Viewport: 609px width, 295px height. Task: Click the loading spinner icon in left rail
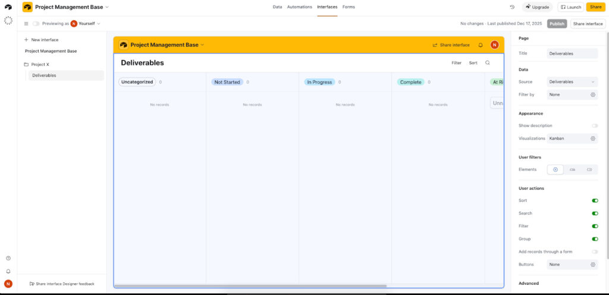(8, 21)
